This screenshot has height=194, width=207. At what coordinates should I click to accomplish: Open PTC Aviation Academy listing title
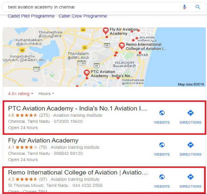78,108
